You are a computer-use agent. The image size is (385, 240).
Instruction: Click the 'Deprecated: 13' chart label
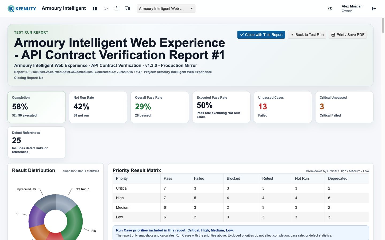[26, 189]
